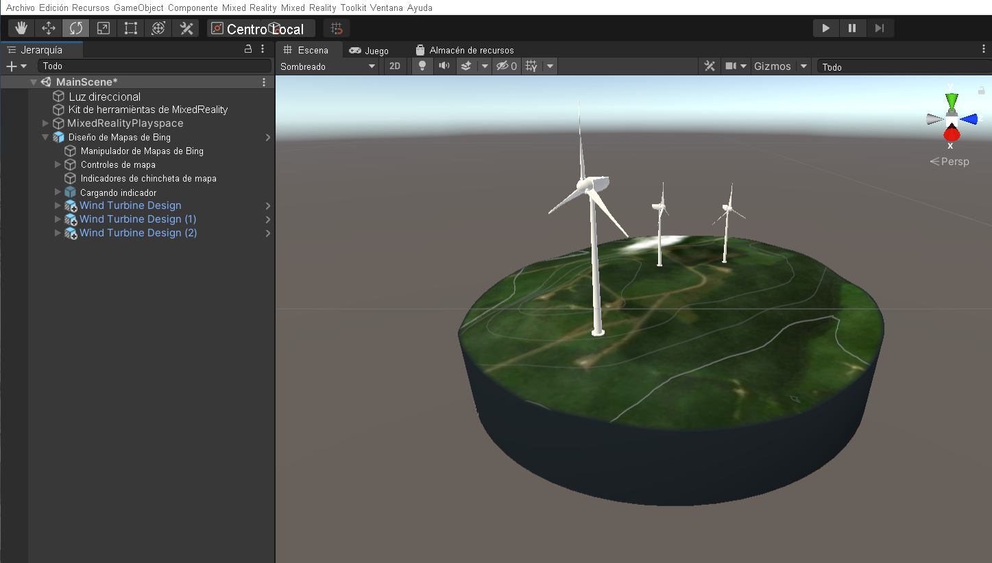The image size is (992, 563).
Task: Open the Archivo menu
Action: [x=21, y=8]
